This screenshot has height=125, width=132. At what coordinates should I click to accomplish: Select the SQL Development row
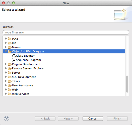pos(64,77)
